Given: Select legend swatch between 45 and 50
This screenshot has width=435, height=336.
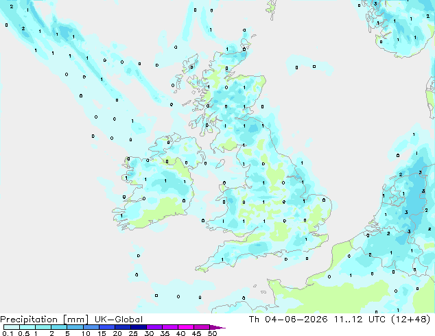Looking at the screenshot, I should pos(202,327).
